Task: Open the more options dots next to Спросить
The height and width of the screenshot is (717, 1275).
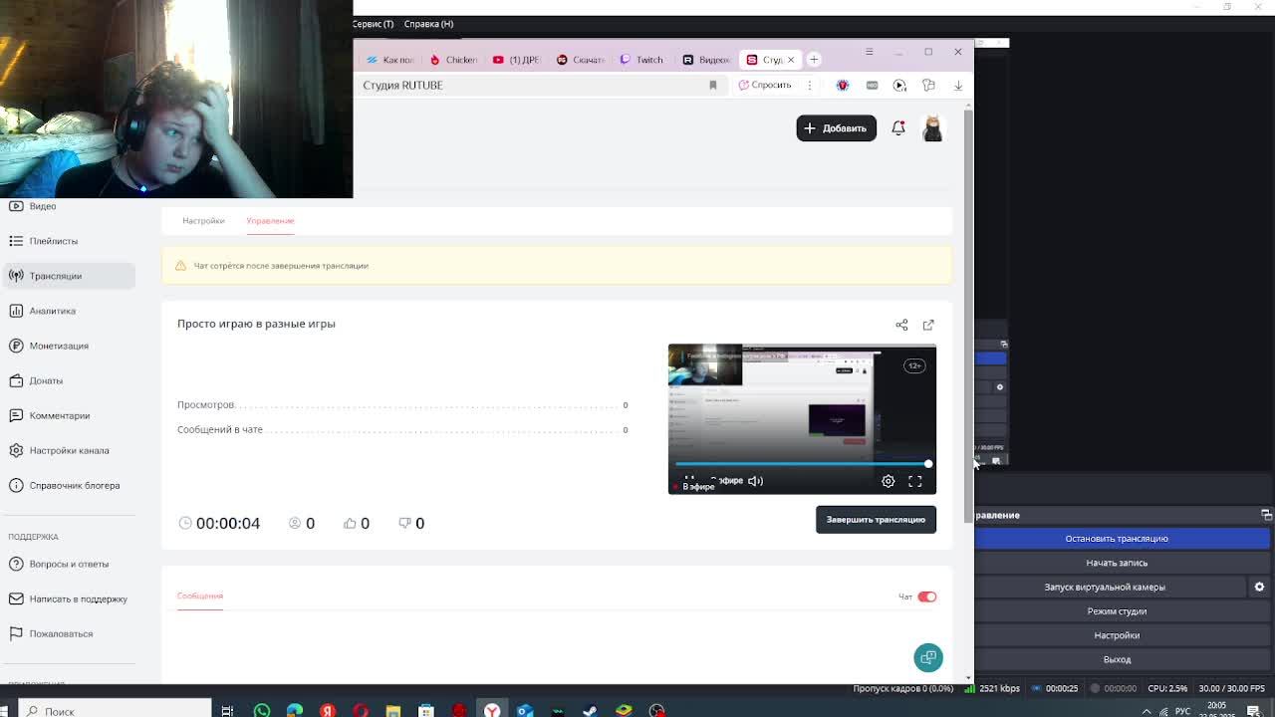Action: [809, 86]
